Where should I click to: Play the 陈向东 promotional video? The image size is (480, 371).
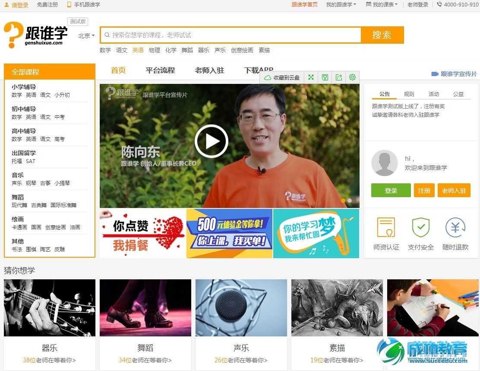[211, 141]
